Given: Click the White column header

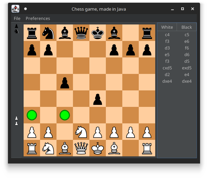Looking at the screenshot, I should (167, 27).
